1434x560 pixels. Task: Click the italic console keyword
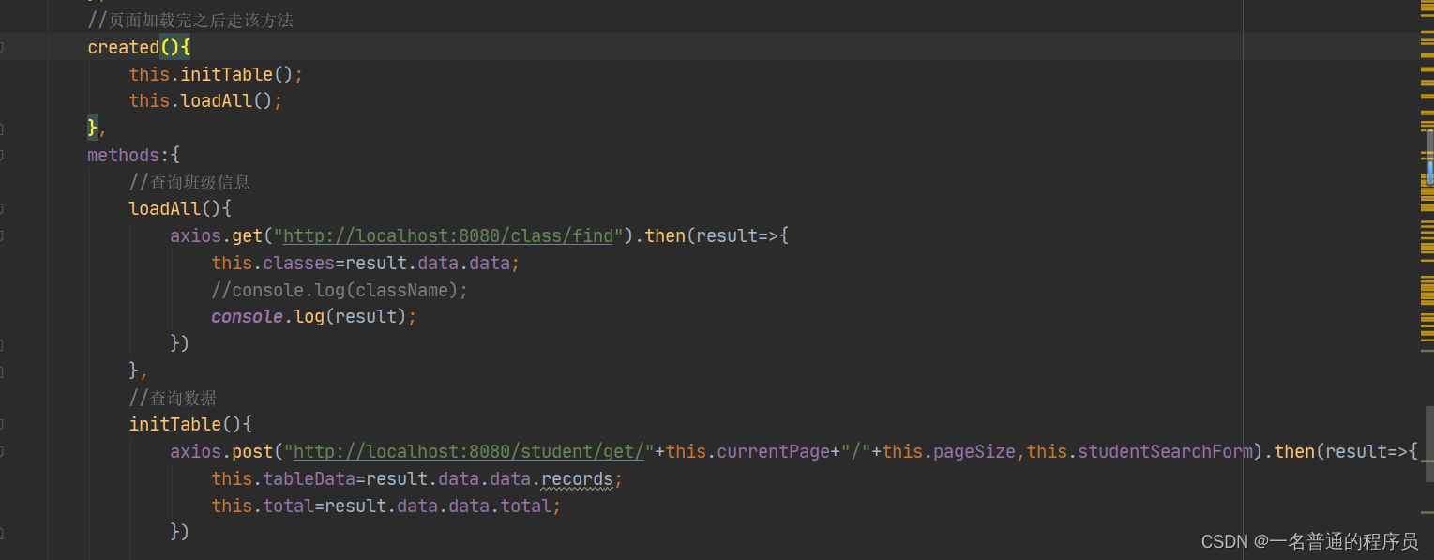247,316
